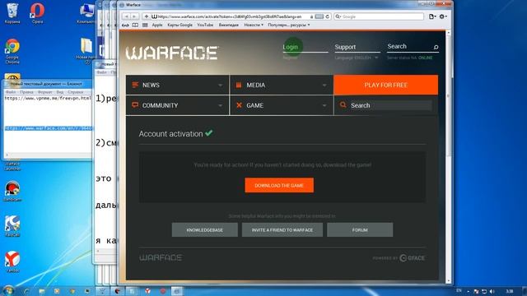Image resolution: width=527 pixels, height=296 pixels.
Task: Open Recycle Bin desktop icon
Action: pyautogui.click(x=12, y=13)
